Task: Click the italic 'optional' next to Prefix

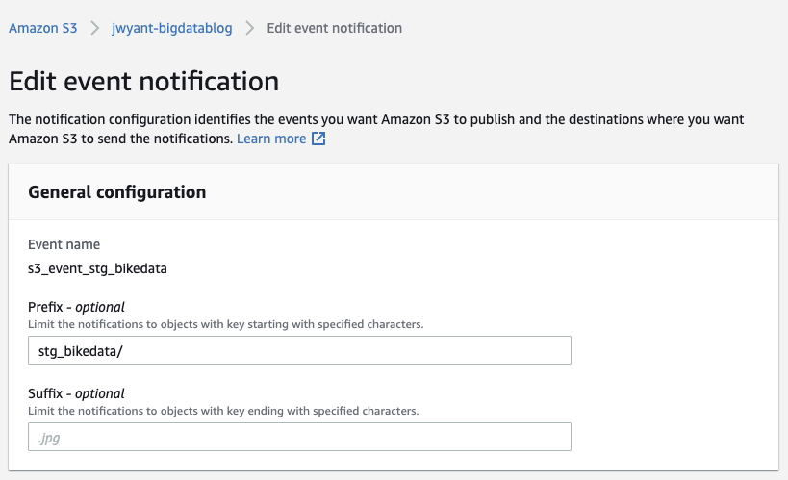Action: coord(101,307)
